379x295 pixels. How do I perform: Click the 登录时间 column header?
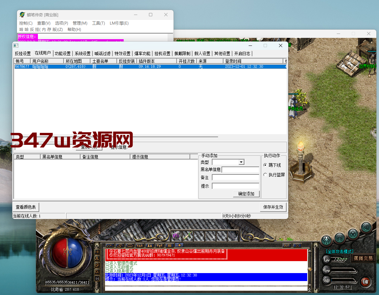tap(253, 61)
